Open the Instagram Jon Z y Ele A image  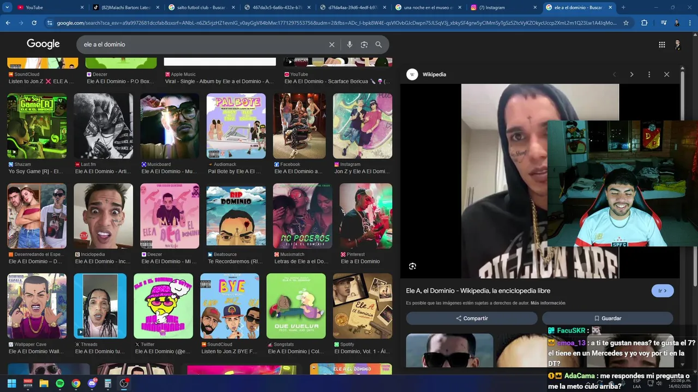pos(363,126)
